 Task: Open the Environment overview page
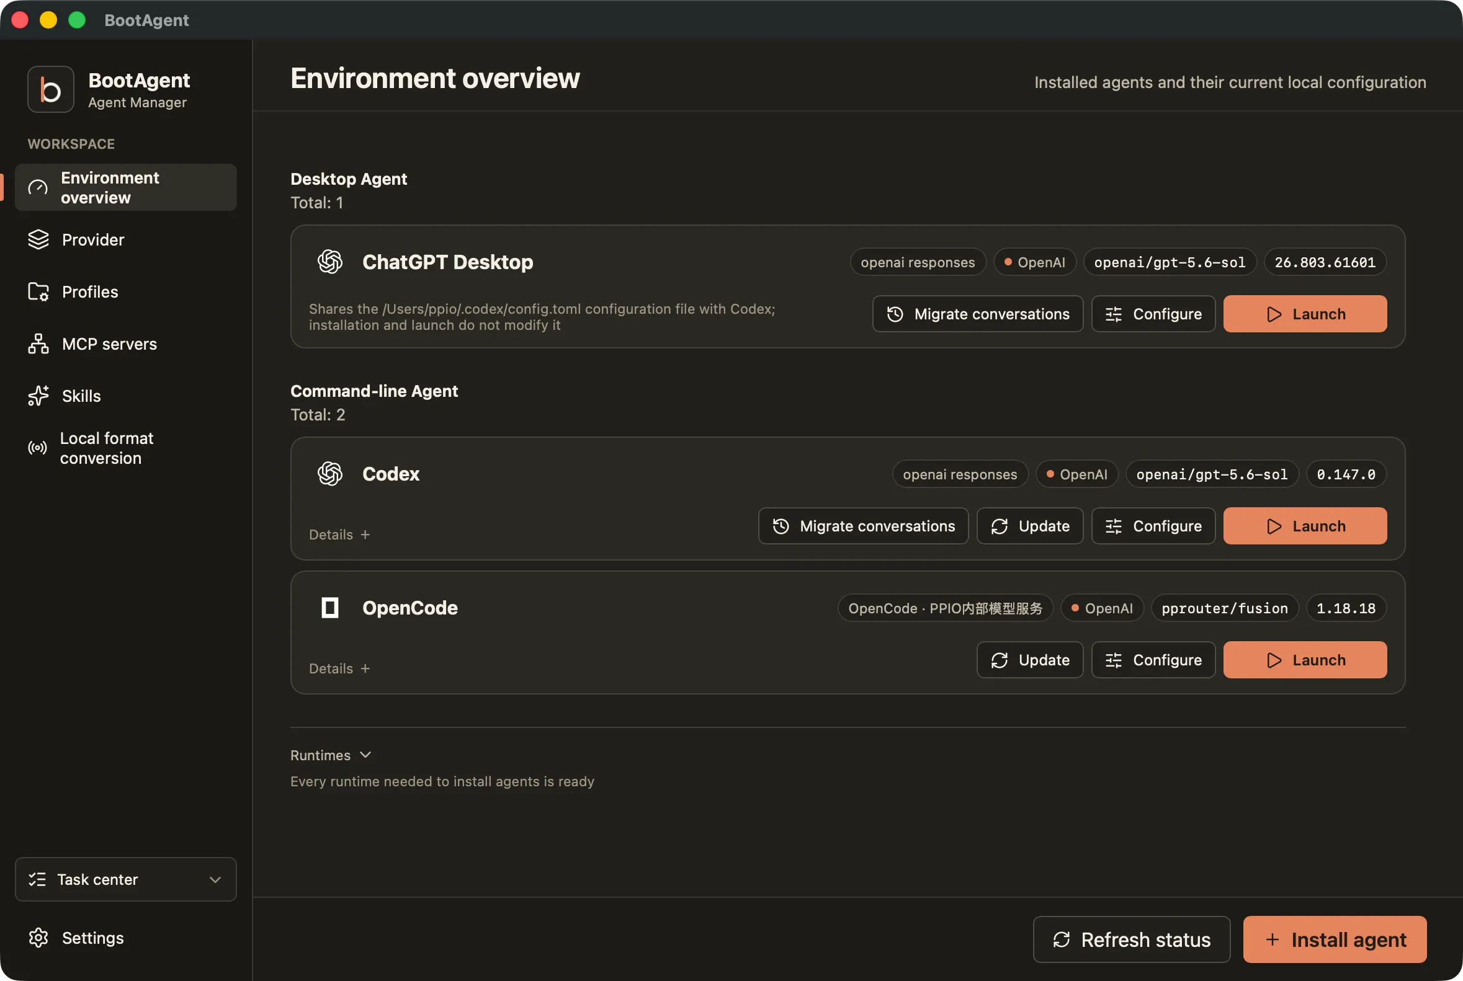click(126, 188)
